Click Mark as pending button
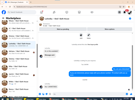This screenshot has width=135, height=100. point(63,29)
